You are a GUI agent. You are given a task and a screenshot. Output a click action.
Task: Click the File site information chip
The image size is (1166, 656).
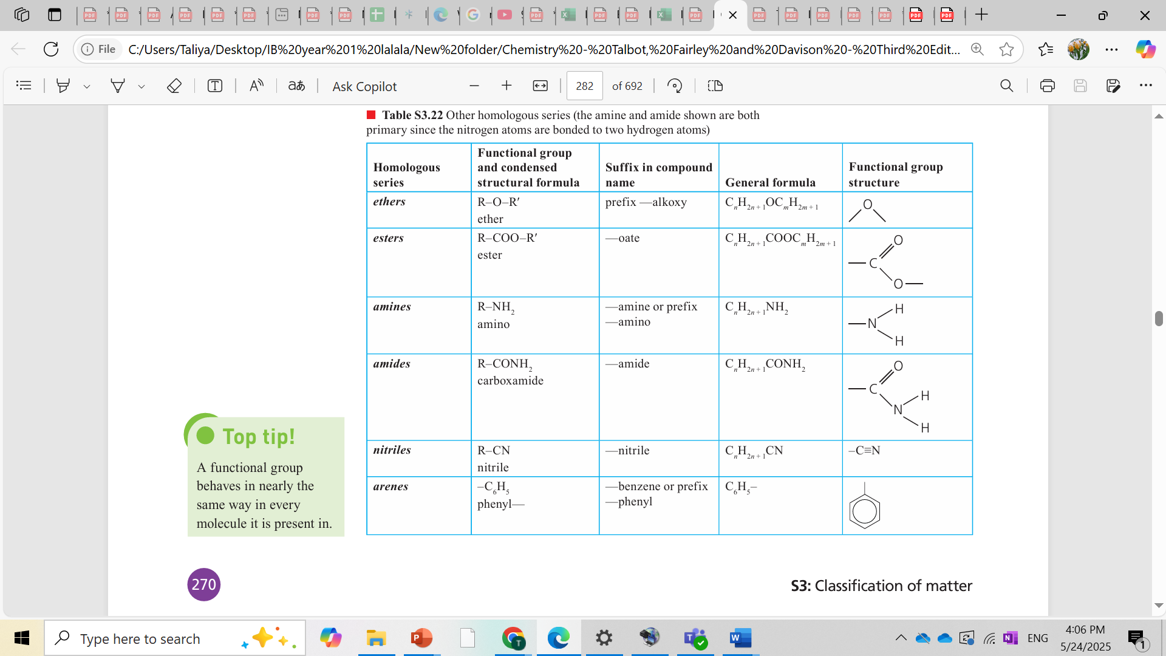pyautogui.click(x=99, y=49)
